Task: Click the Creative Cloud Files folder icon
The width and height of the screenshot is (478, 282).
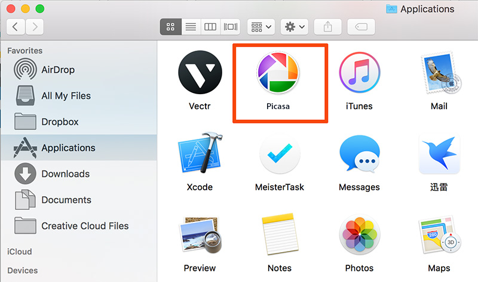Action: (x=25, y=225)
